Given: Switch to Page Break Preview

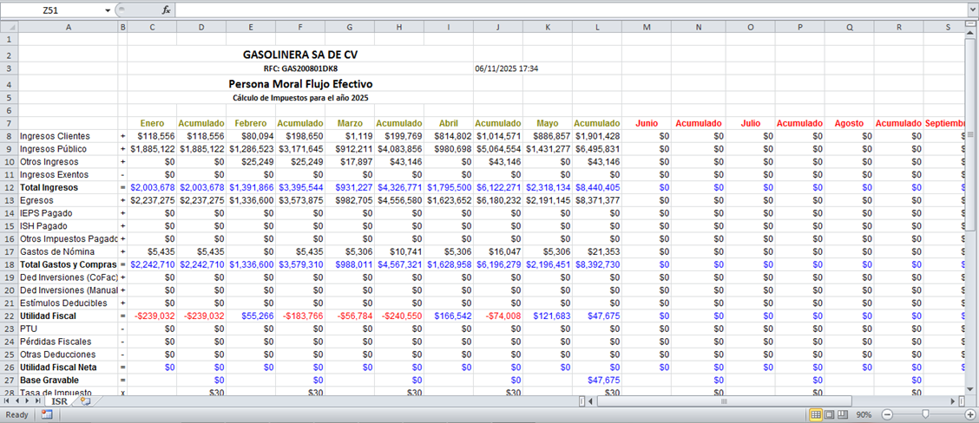Looking at the screenshot, I should pyautogui.click(x=844, y=415).
